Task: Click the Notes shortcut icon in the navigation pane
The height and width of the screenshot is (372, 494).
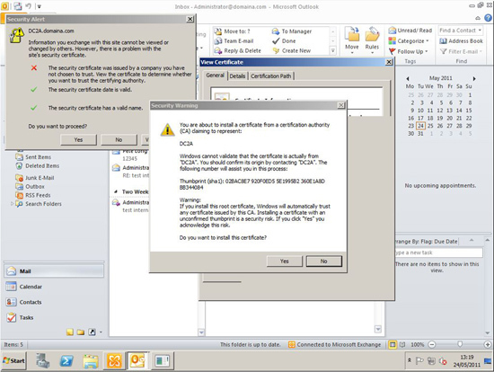Action: click(70, 332)
